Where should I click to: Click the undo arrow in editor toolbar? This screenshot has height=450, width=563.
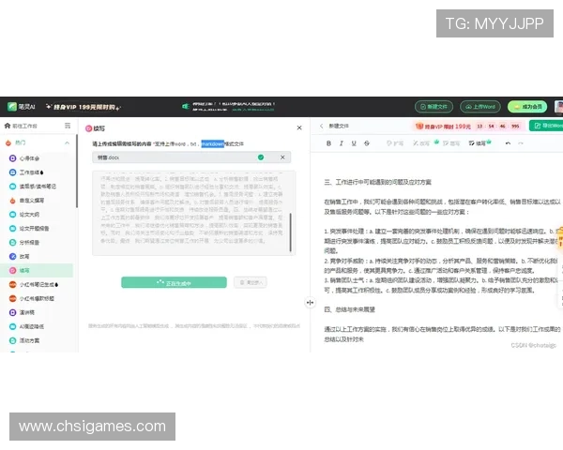(x=508, y=143)
